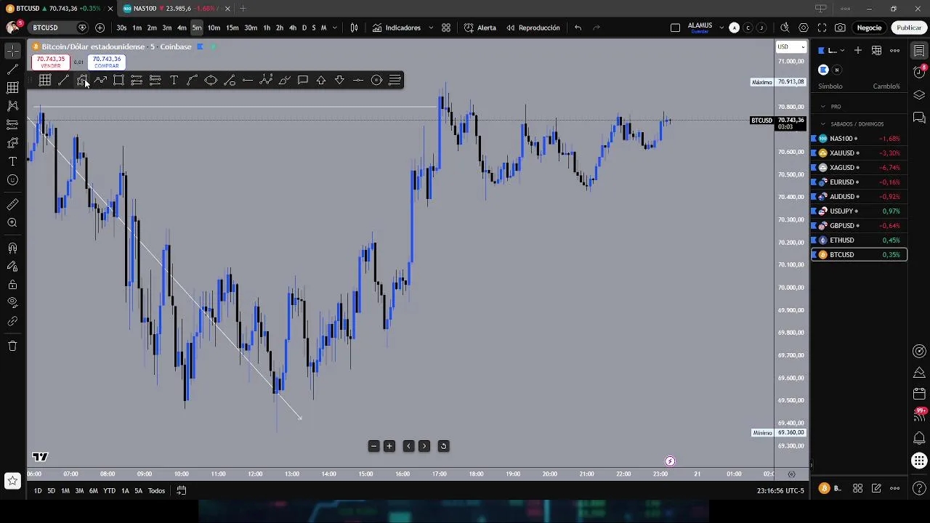Screen dimensions: 930x523
Task: Open the Alerta button
Action: tap(480, 28)
